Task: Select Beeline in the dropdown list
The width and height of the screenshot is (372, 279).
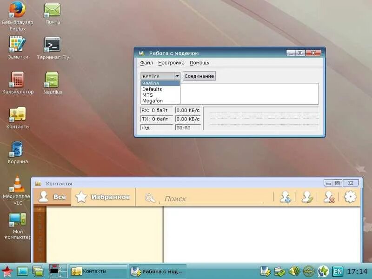Action: click(x=160, y=83)
